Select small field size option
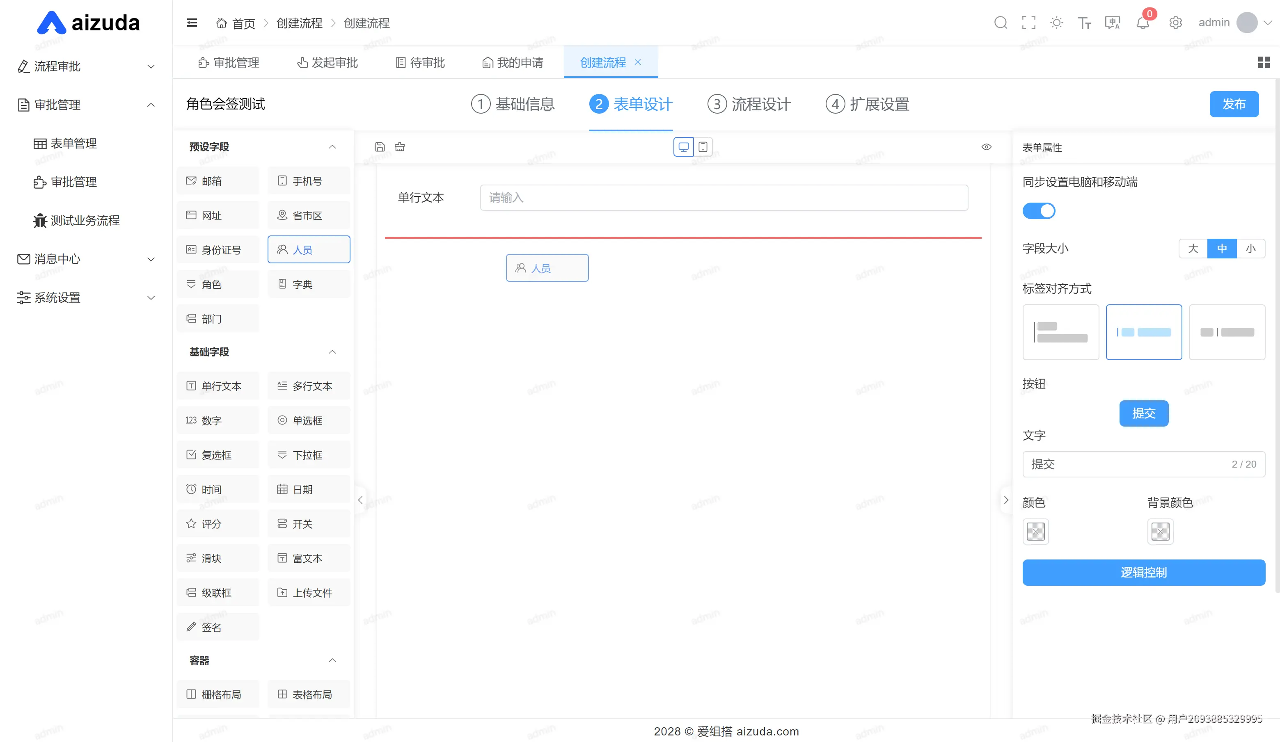Viewport: 1280px width, 742px height. coord(1250,249)
